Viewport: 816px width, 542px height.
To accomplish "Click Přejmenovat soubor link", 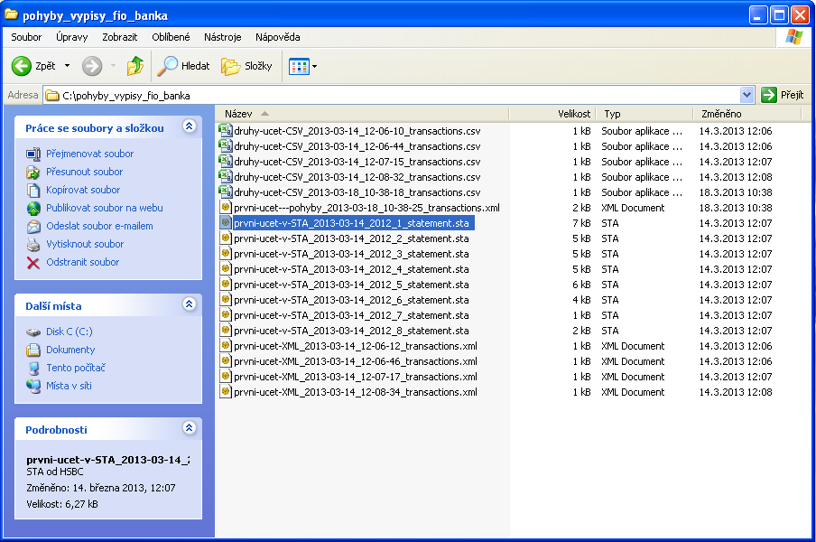I will point(89,154).
